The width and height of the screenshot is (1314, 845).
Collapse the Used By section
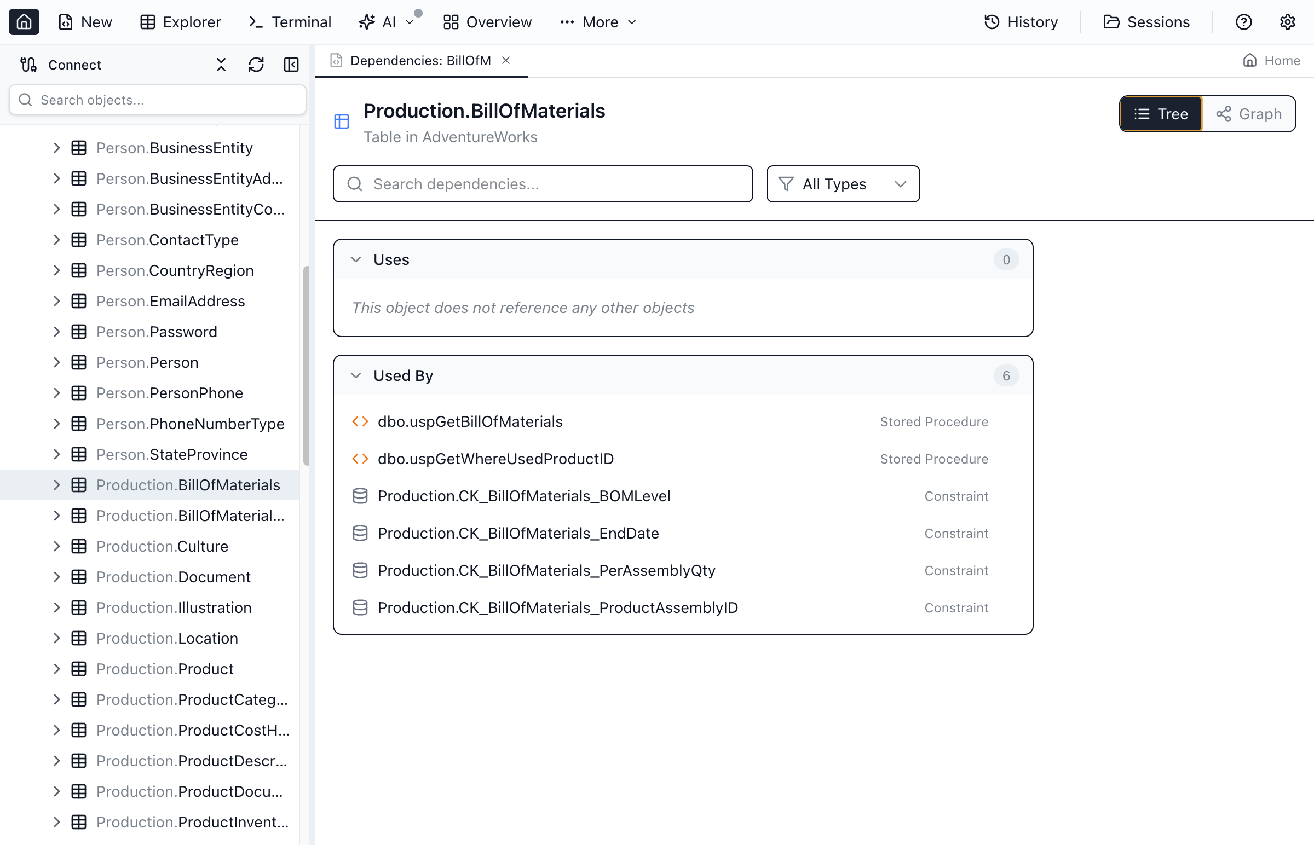pyautogui.click(x=357, y=375)
